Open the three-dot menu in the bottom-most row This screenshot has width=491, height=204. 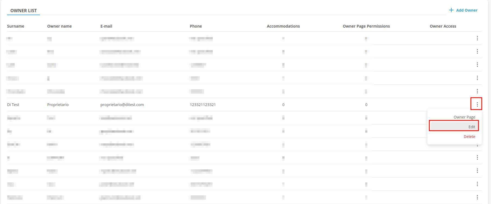pyautogui.click(x=477, y=197)
